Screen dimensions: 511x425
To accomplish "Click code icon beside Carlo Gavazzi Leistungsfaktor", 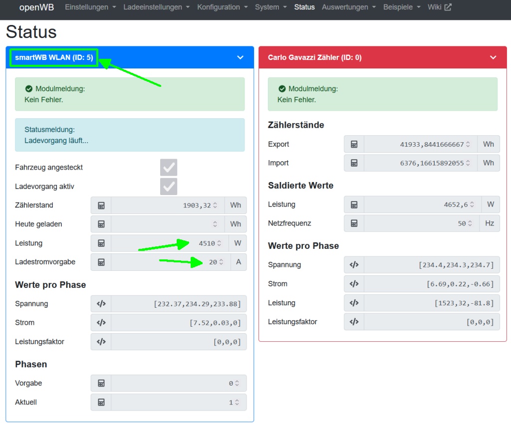I will (354, 322).
